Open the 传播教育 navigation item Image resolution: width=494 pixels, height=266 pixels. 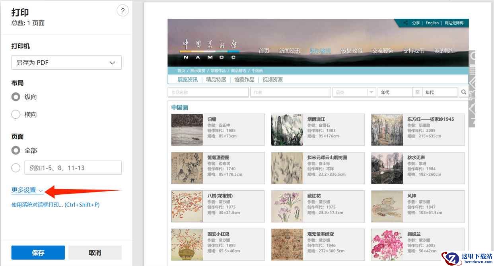tap(352, 51)
